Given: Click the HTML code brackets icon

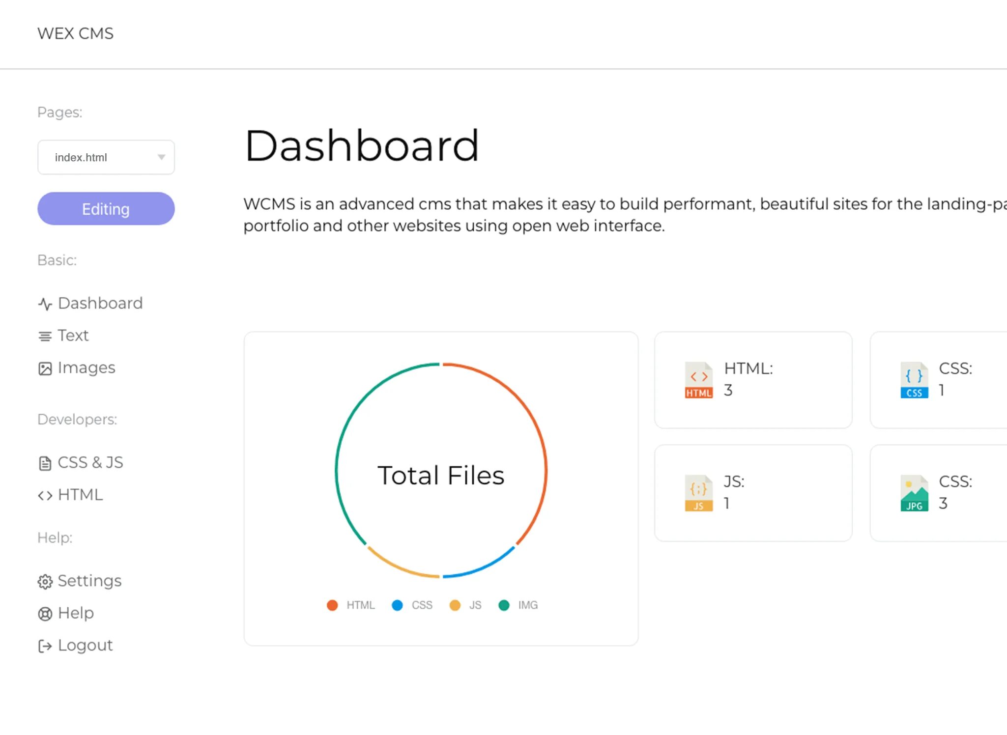Looking at the screenshot, I should tap(45, 495).
